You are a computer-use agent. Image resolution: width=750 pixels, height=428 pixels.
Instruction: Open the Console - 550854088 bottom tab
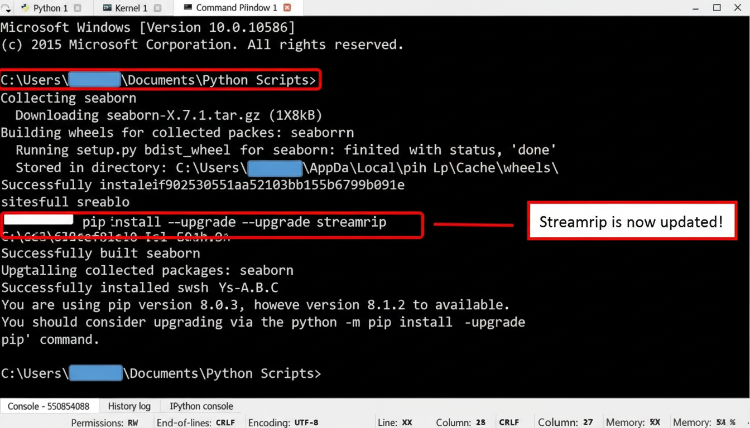click(x=49, y=406)
